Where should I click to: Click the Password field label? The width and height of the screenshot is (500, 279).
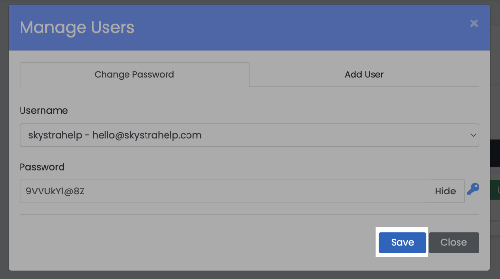point(42,167)
